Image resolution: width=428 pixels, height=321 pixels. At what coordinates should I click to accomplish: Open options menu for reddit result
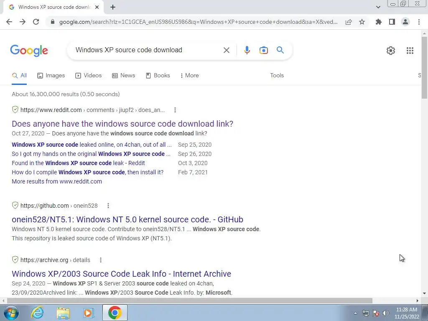tap(175, 110)
